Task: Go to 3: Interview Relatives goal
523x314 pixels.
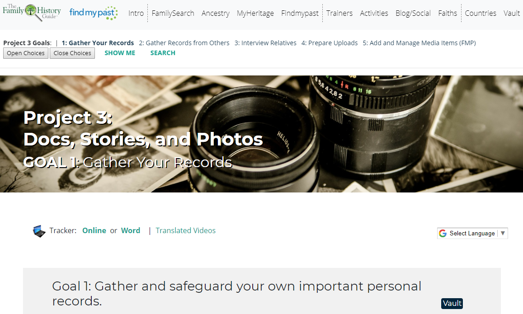Action: (265, 43)
